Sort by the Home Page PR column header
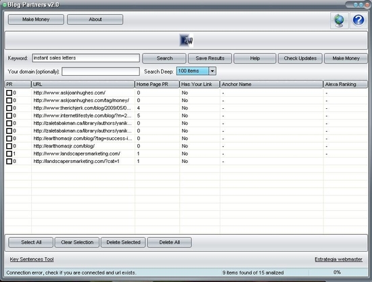Screen dimensions: 372x282 coord(157,85)
